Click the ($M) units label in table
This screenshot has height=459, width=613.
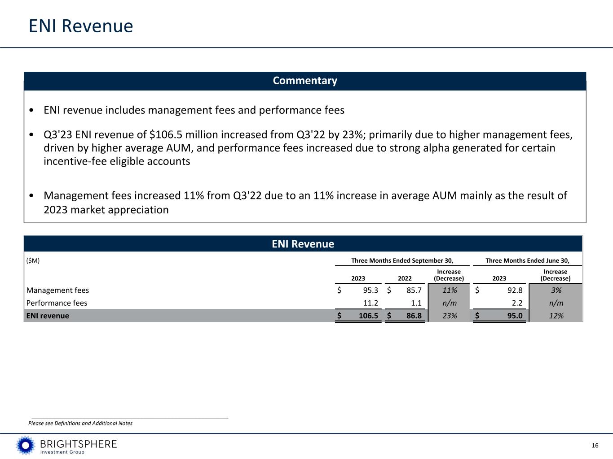[33, 260]
